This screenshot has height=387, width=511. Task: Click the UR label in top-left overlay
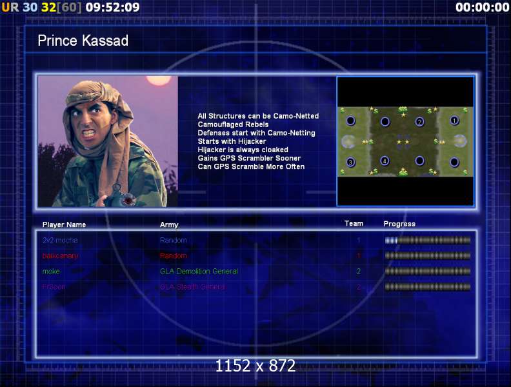tap(10, 7)
